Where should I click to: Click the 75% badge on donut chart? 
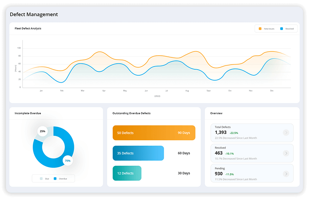pos(67,161)
